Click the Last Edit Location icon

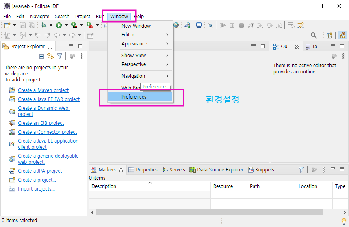(38, 35)
